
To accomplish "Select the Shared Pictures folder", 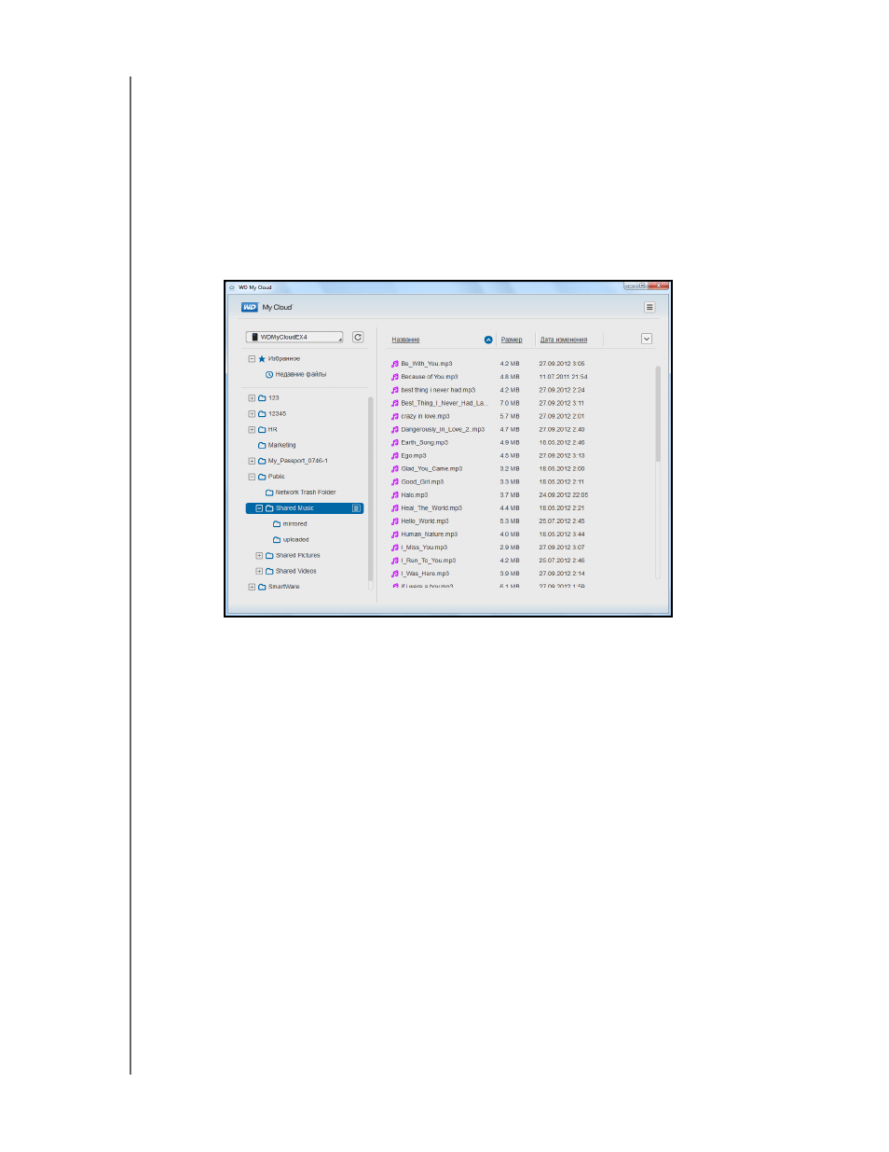I will [298, 555].
